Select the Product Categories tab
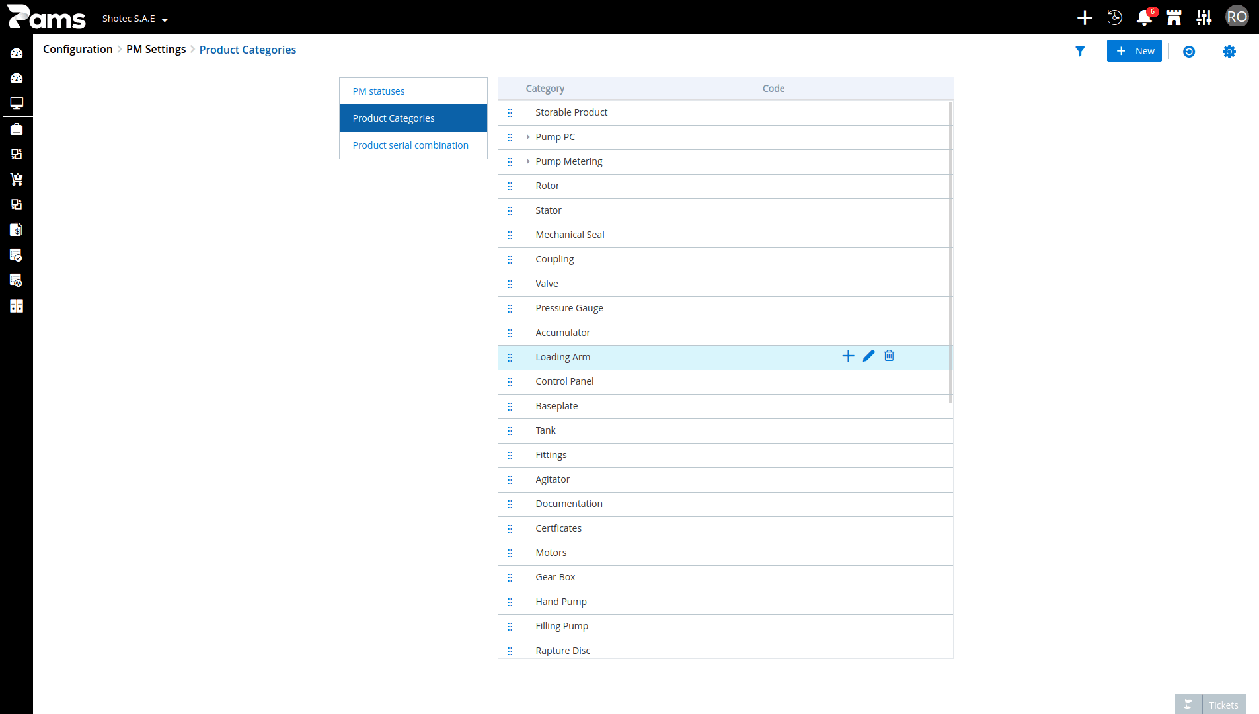The height and width of the screenshot is (714, 1259). coord(413,118)
